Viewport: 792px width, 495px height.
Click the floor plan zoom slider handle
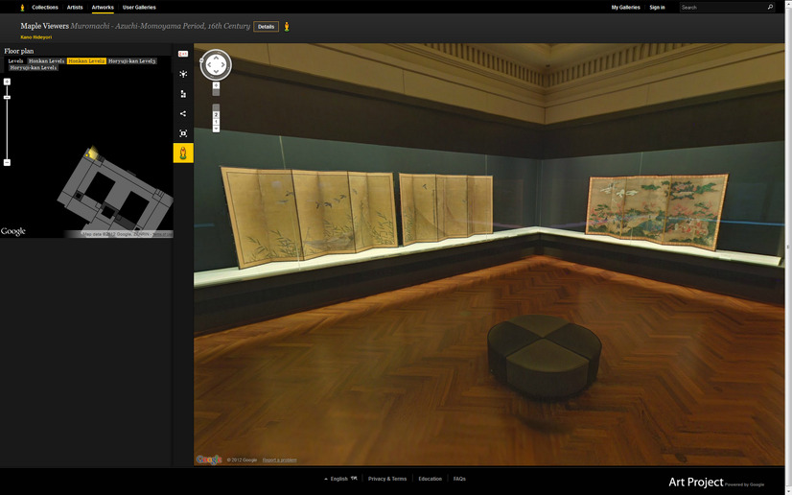(7, 97)
